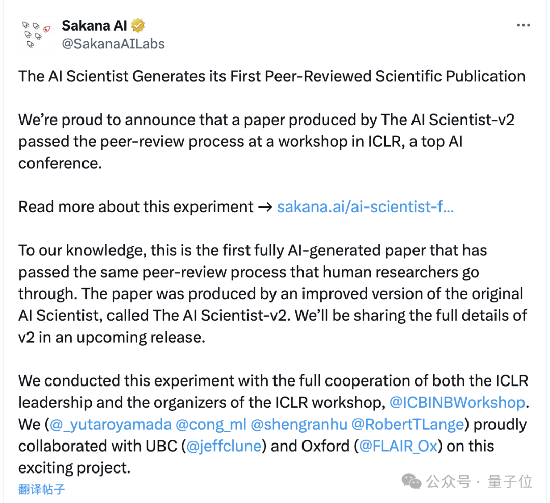
Task: Visit the @jeffclune profile mention
Action: click(224, 446)
